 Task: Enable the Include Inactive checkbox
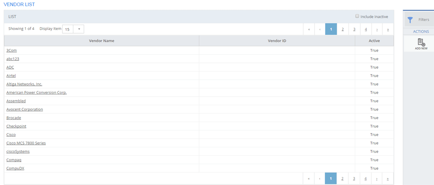tap(357, 16)
